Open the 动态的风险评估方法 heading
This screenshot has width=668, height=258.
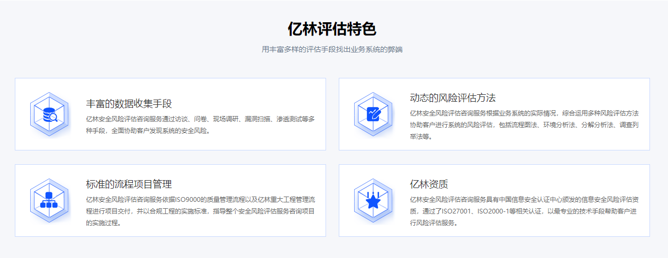(453, 98)
